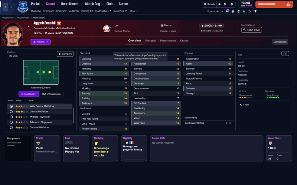Image resolution: width=297 pixels, height=185 pixels.
Task: Click the trophy icon in shortcuts row
Action: point(255,11)
